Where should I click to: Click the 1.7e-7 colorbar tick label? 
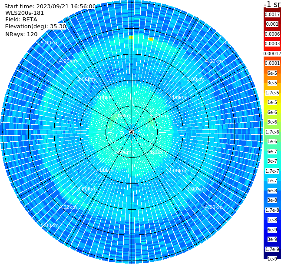(x=272, y=171)
